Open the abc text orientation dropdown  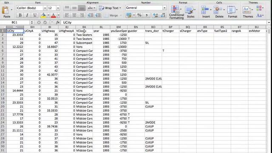click(x=92, y=8)
